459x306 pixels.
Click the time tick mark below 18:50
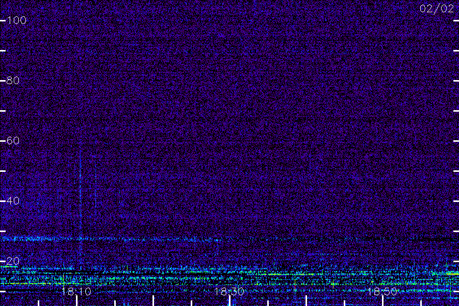[382, 301]
